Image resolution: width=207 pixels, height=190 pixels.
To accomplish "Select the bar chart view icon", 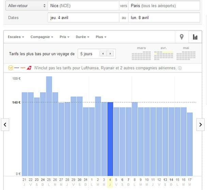I will 195,37.
